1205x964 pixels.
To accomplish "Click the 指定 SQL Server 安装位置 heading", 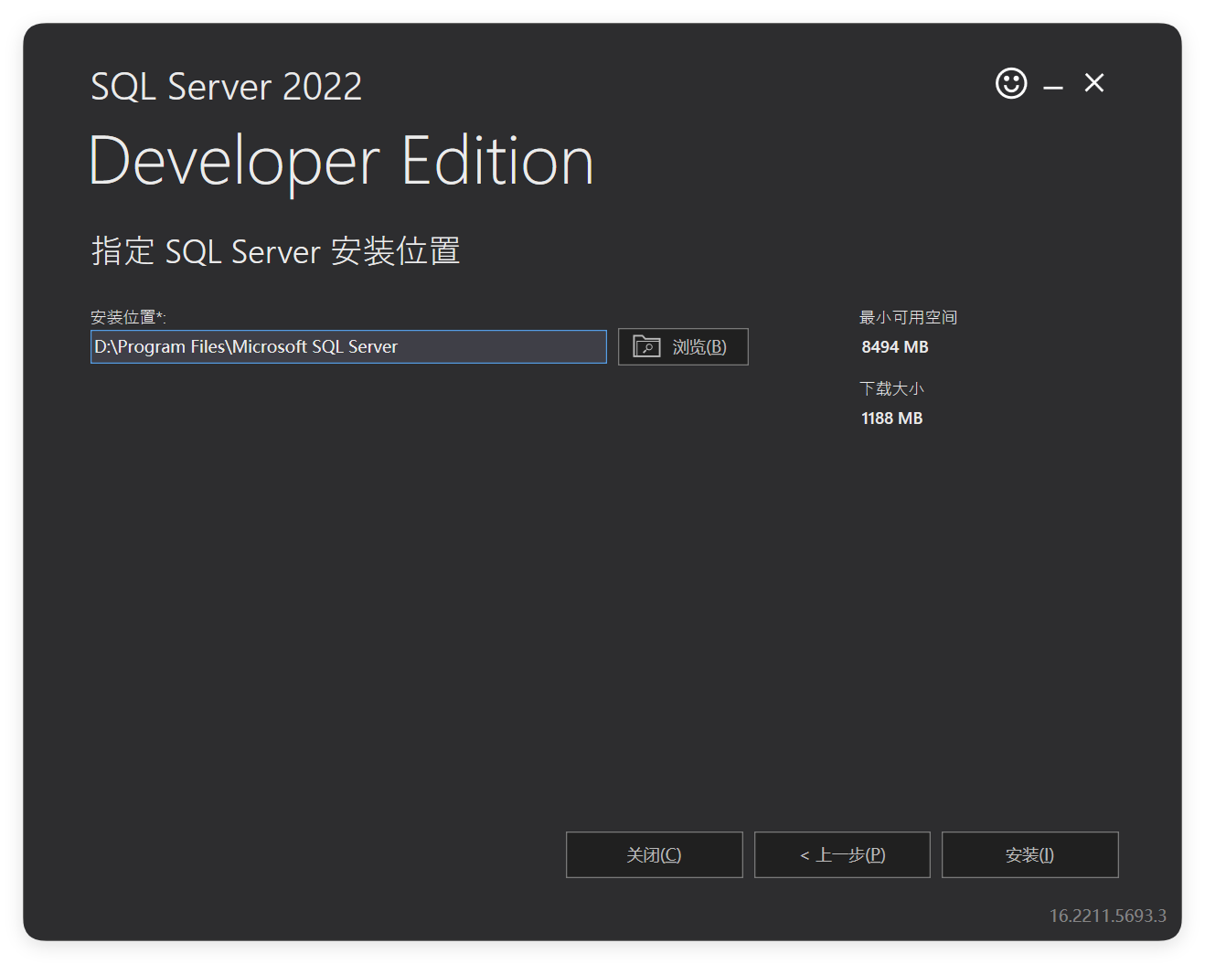I will coord(275,250).
